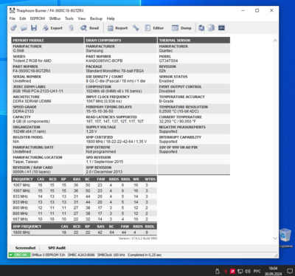Viewport: 295px width, 276px height.
Task: Click the blue floppy disk save icon
Action: 34,28
